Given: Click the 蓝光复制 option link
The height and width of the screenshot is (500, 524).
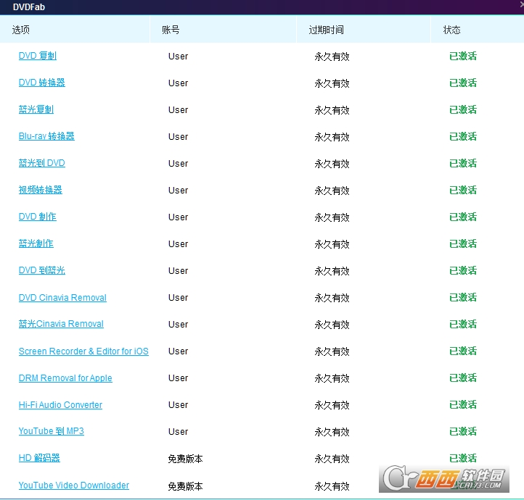Looking at the screenshot, I should pos(36,109).
